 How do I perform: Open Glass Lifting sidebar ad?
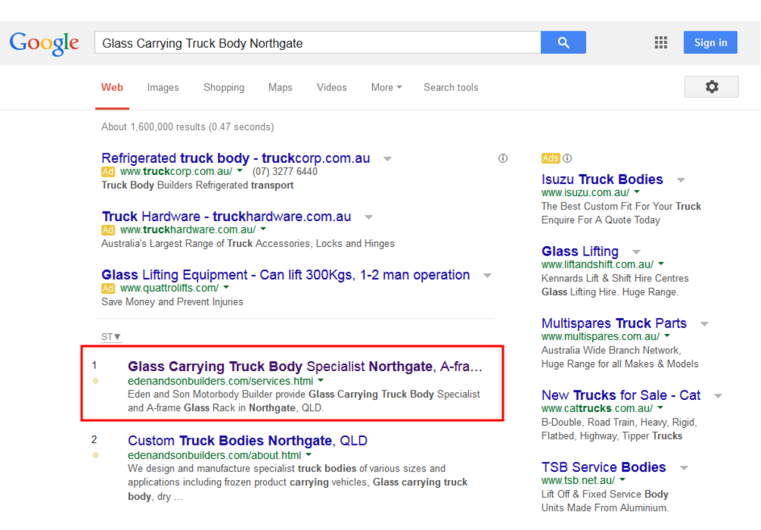point(580,251)
